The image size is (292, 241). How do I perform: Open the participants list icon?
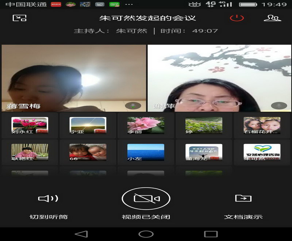tap(272, 18)
